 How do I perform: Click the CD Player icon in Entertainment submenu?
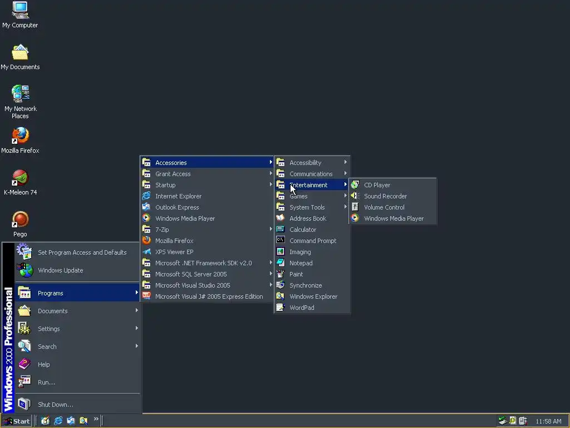point(355,185)
